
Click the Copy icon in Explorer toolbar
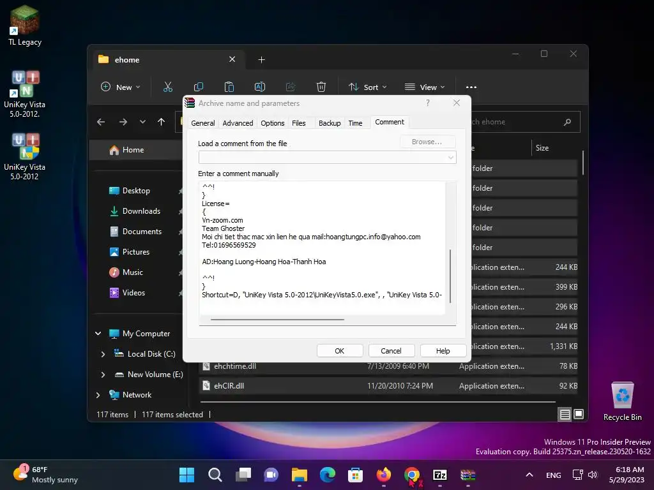pos(199,87)
